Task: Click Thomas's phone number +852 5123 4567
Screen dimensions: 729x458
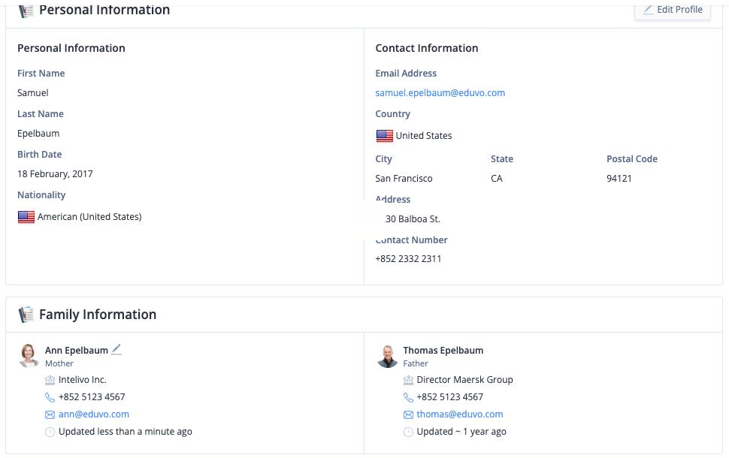Action: [x=449, y=397]
